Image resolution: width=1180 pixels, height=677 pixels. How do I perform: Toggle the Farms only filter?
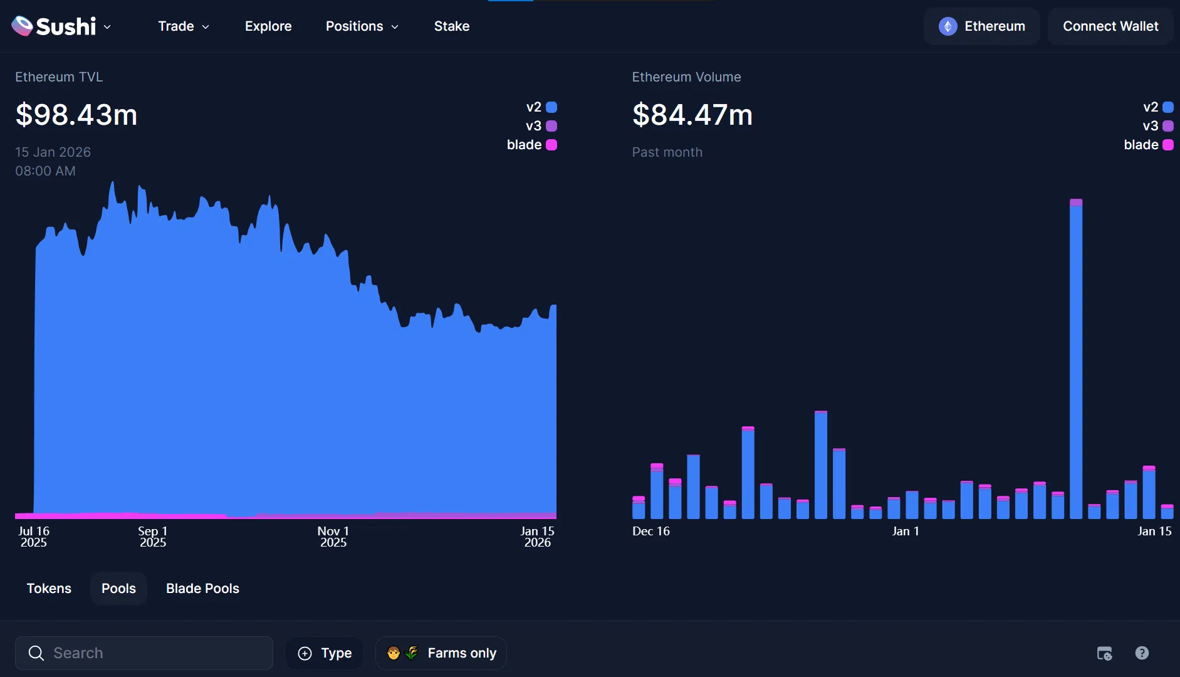click(441, 653)
